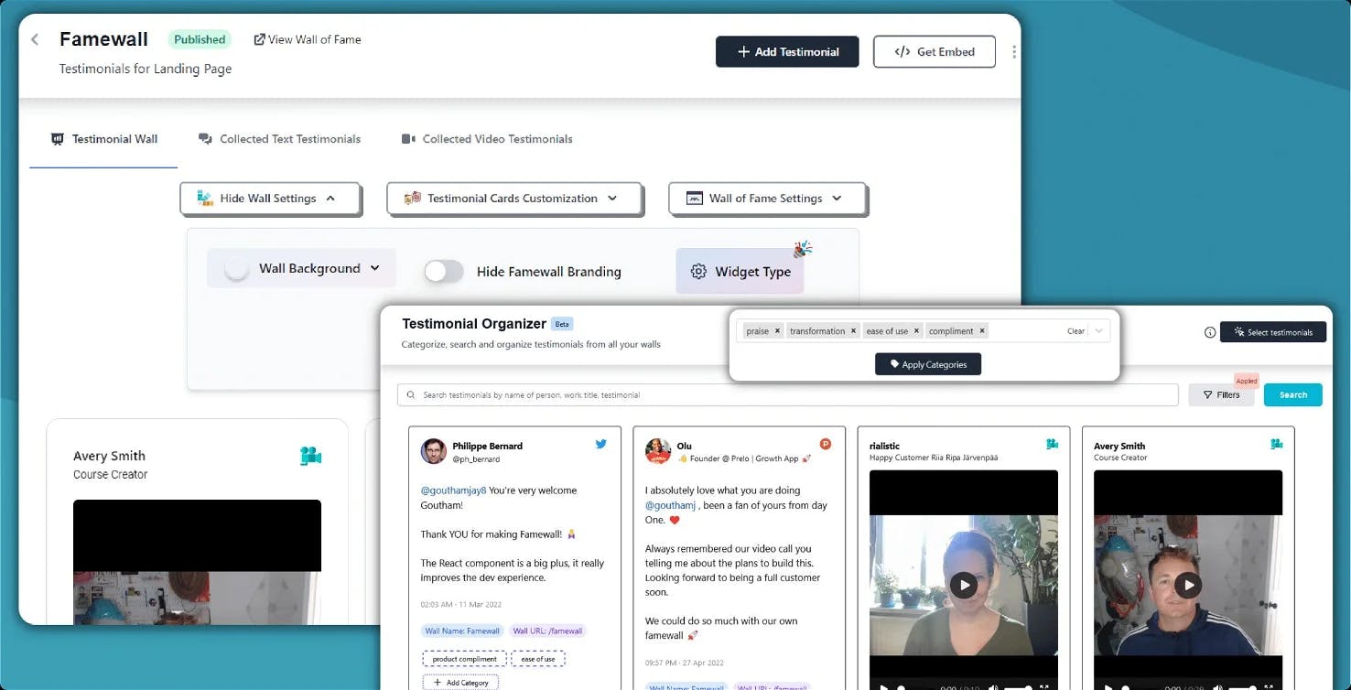Click the Happy Customer Riia Ripa Järvenpää subtitle
The height and width of the screenshot is (690, 1351).
pos(934,458)
